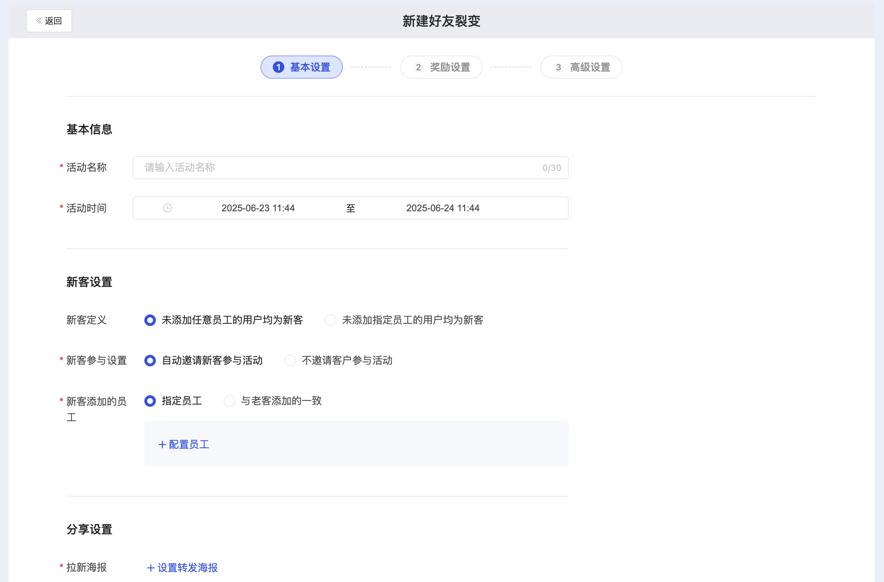
Task: Click the 分享设置 section heading
Action: [x=89, y=529]
